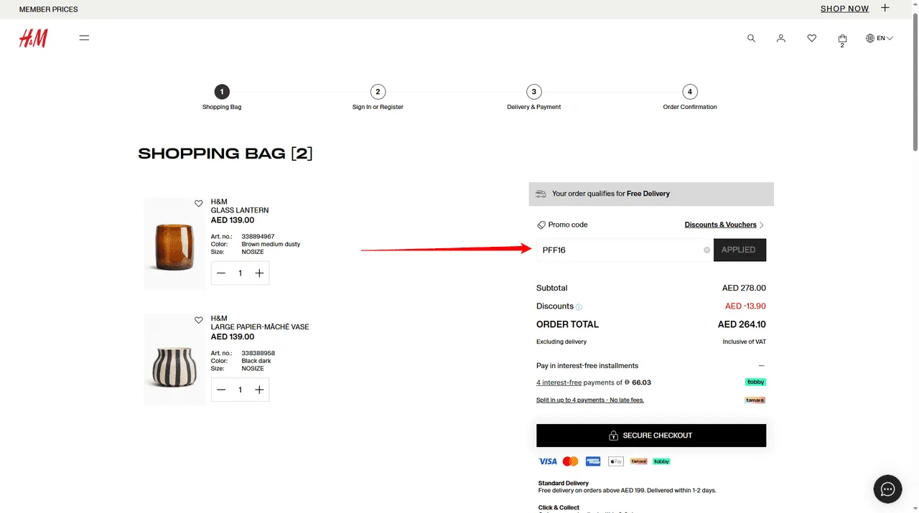
Task: Click the SHOPPING BAG [2] heading
Action: [225, 154]
